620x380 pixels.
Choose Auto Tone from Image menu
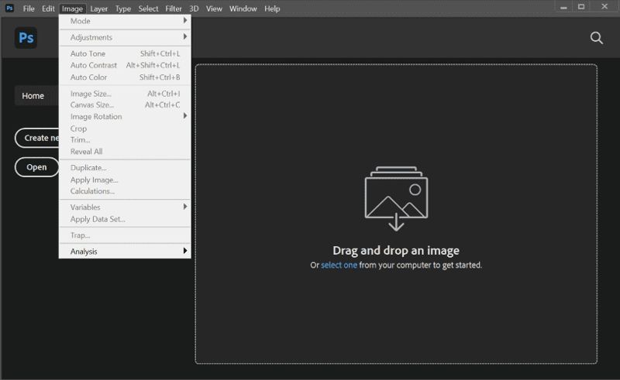tap(125, 53)
